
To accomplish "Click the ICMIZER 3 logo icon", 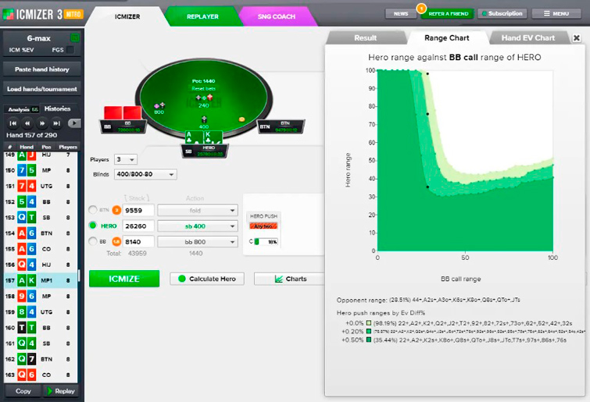I will [8, 15].
